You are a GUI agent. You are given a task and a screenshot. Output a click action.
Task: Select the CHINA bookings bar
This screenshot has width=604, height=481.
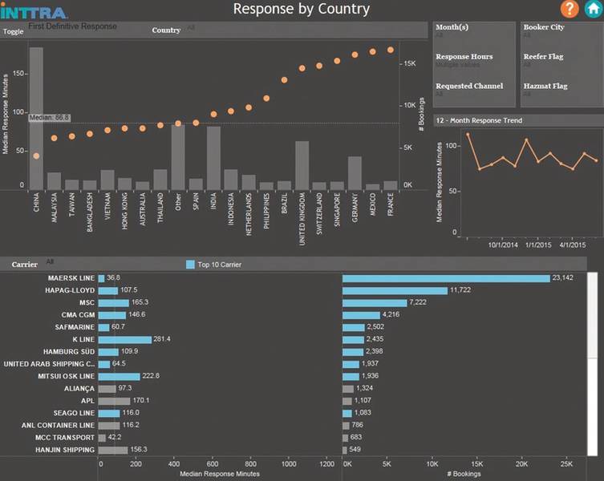pos(36,119)
